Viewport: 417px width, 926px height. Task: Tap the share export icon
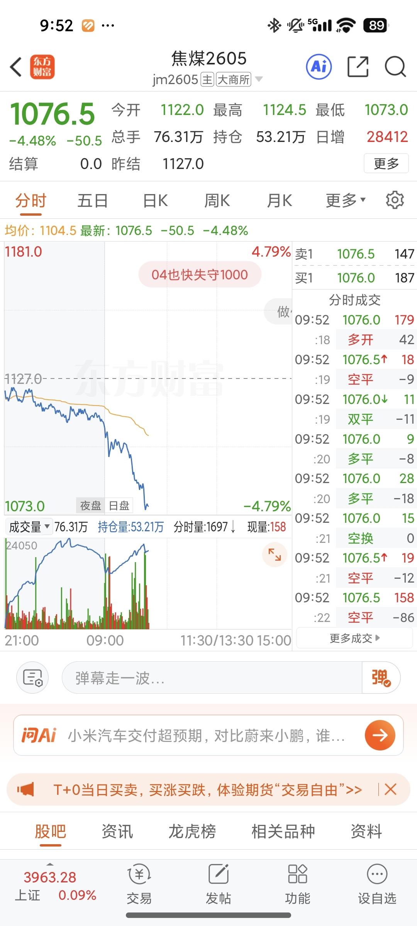(x=358, y=67)
